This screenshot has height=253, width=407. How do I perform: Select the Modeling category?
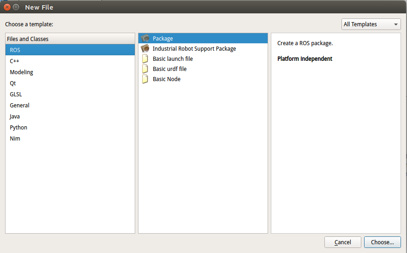click(70, 72)
